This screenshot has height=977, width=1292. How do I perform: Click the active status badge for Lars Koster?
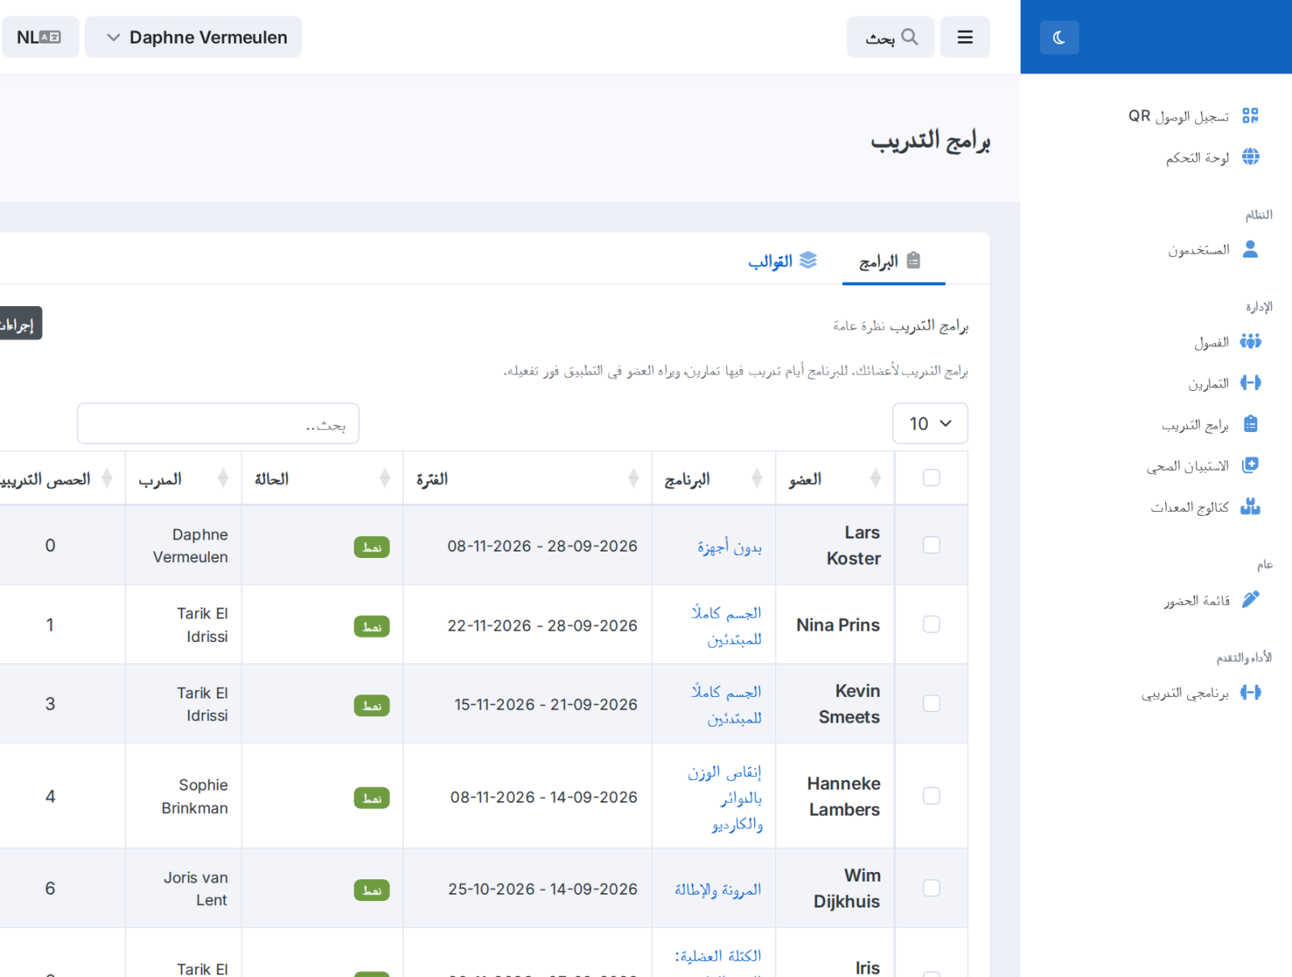(371, 547)
